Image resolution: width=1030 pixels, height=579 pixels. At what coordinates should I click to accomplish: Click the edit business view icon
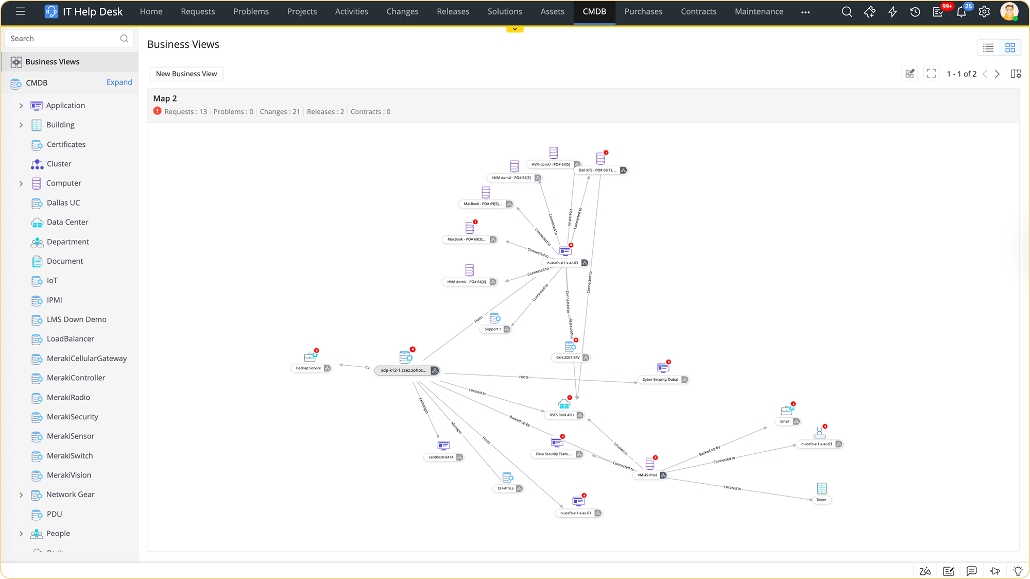click(x=910, y=74)
